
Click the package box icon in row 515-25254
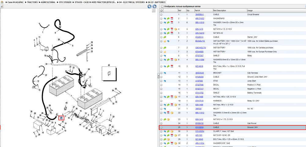click(172, 131)
